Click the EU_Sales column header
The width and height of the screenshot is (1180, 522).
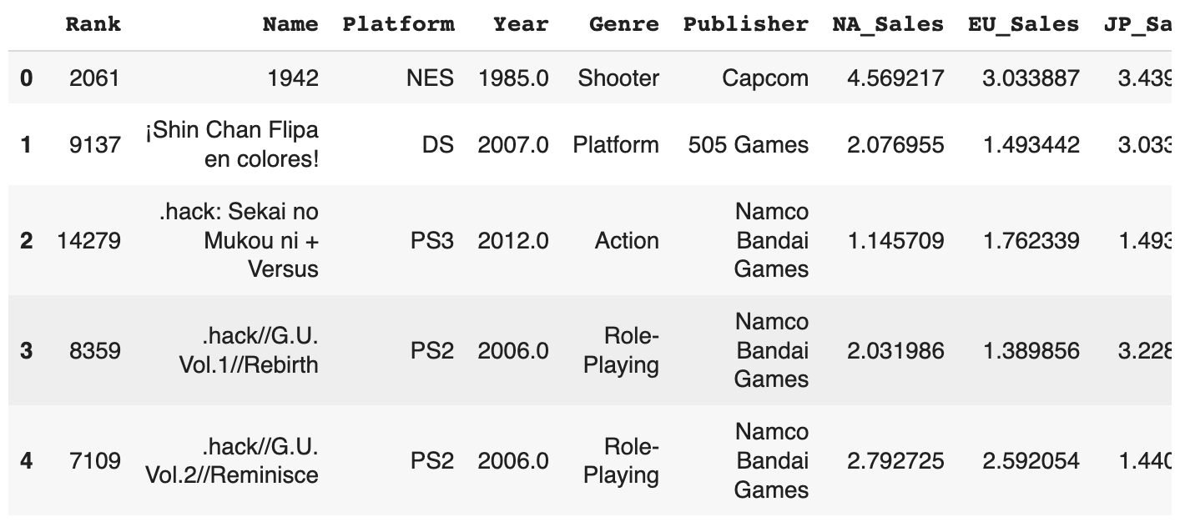(x=1023, y=24)
